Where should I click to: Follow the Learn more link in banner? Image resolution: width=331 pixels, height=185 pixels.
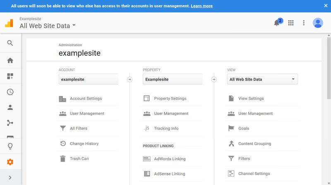[201, 6]
